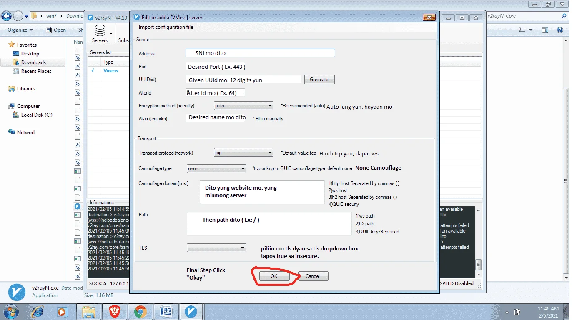Viewport: 572px width, 320px height.
Task: Open the Camouflage type dropdown
Action: coord(216,169)
